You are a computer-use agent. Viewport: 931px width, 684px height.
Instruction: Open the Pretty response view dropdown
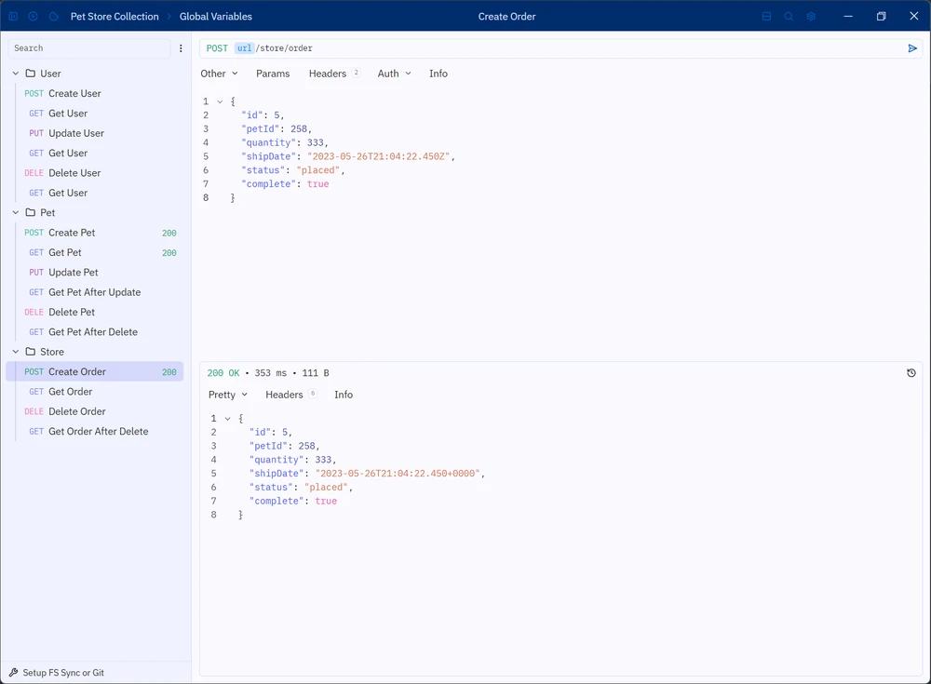pos(228,395)
